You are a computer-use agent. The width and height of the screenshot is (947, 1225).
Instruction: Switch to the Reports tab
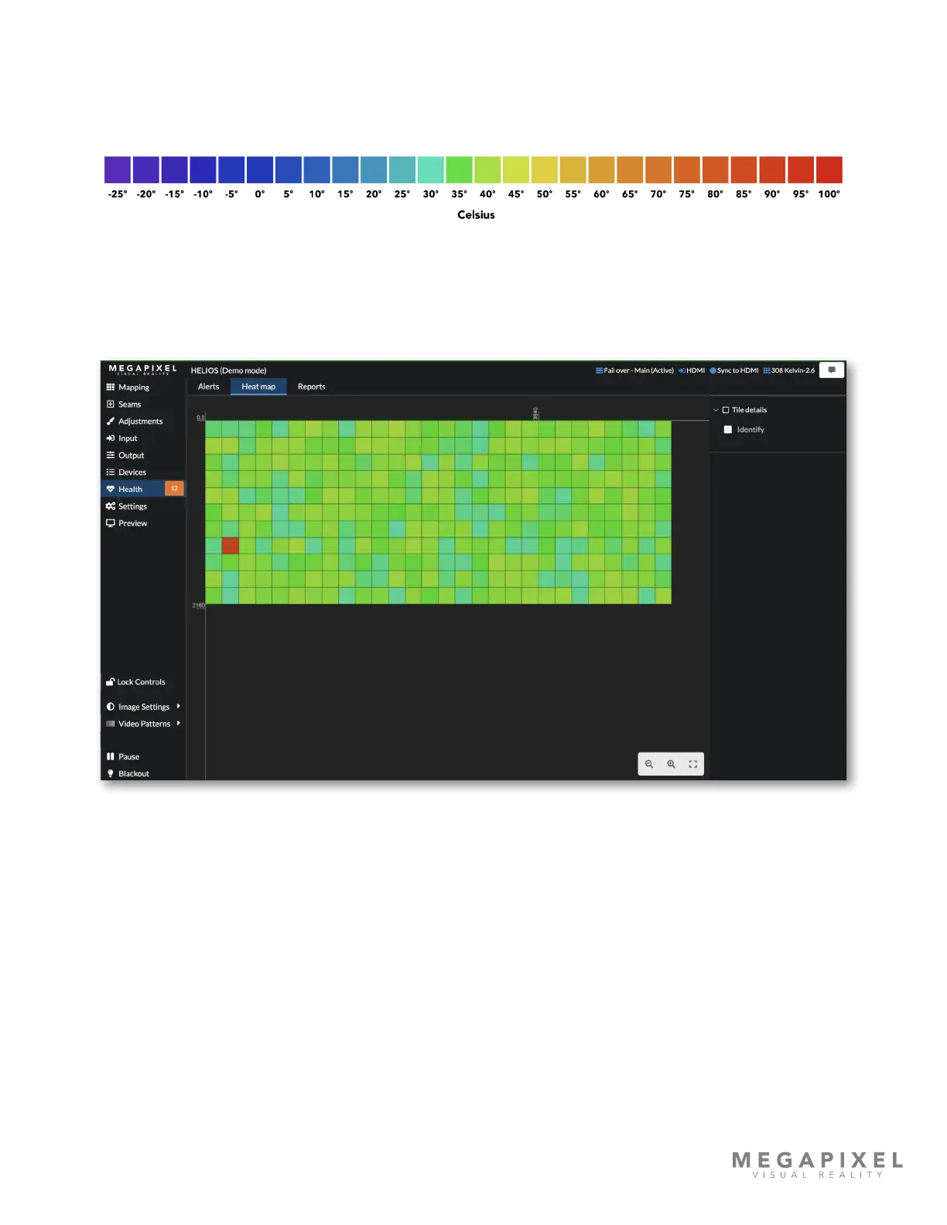[x=312, y=387]
